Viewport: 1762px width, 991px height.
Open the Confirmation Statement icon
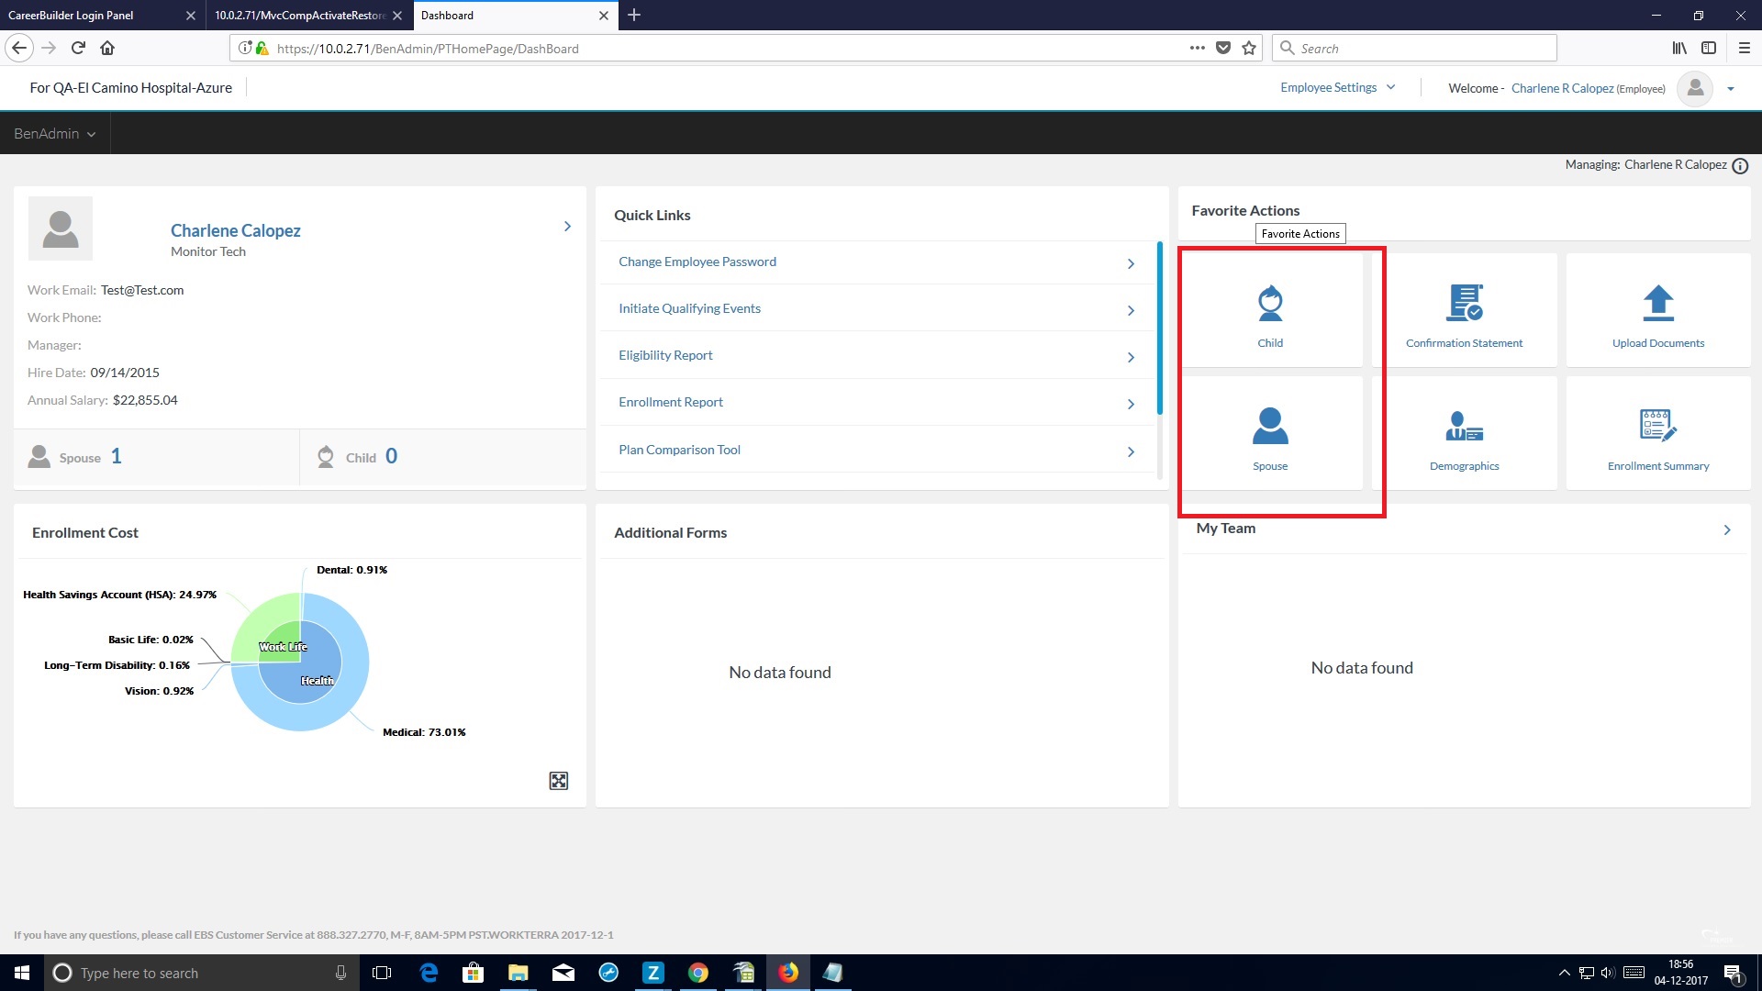pos(1464,304)
